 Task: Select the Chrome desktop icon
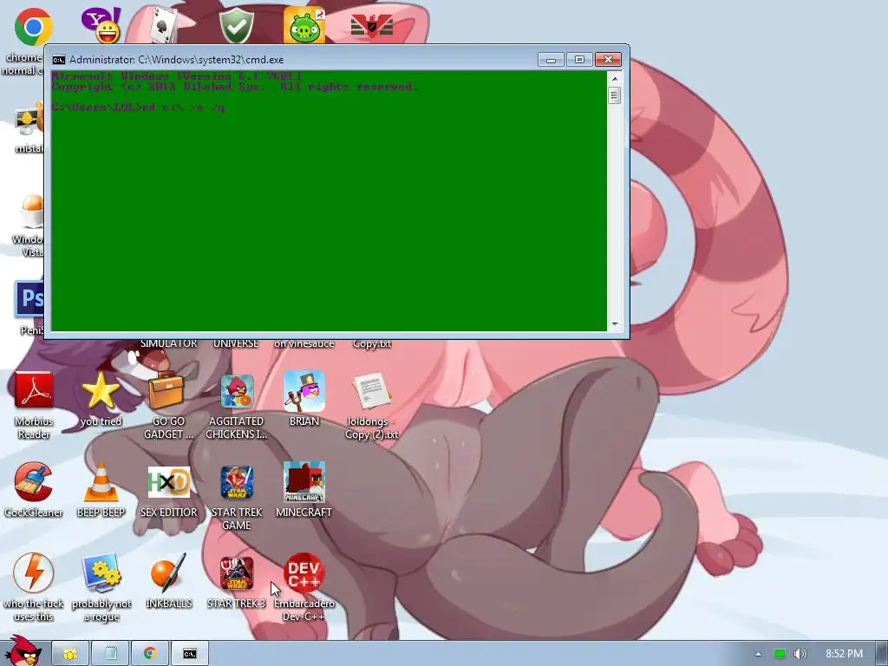pos(34,26)
